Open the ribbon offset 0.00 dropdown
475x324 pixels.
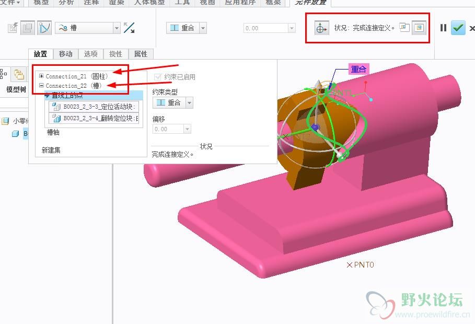[x=292, y=28]
